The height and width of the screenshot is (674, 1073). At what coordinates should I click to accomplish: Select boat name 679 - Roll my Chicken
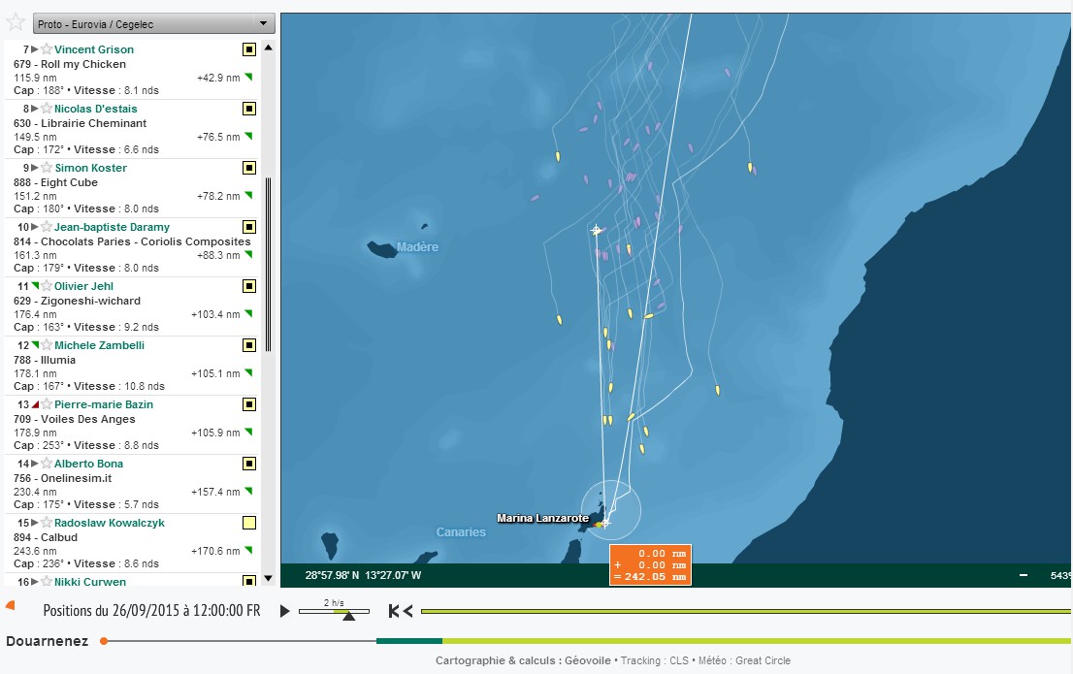click(x=70, y=64)
